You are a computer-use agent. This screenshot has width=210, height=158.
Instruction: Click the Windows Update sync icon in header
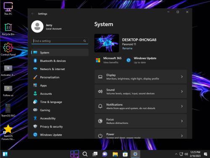pyautogui.click(x=129, y=60)
